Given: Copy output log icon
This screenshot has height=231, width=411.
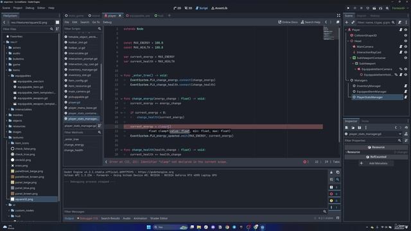Looking at the screenshot, I should 338,173.
